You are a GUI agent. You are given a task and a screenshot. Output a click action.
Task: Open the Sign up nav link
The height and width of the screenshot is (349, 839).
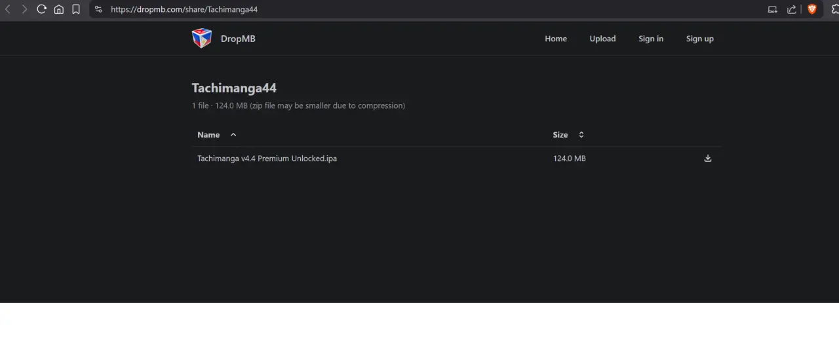point(700,39)
